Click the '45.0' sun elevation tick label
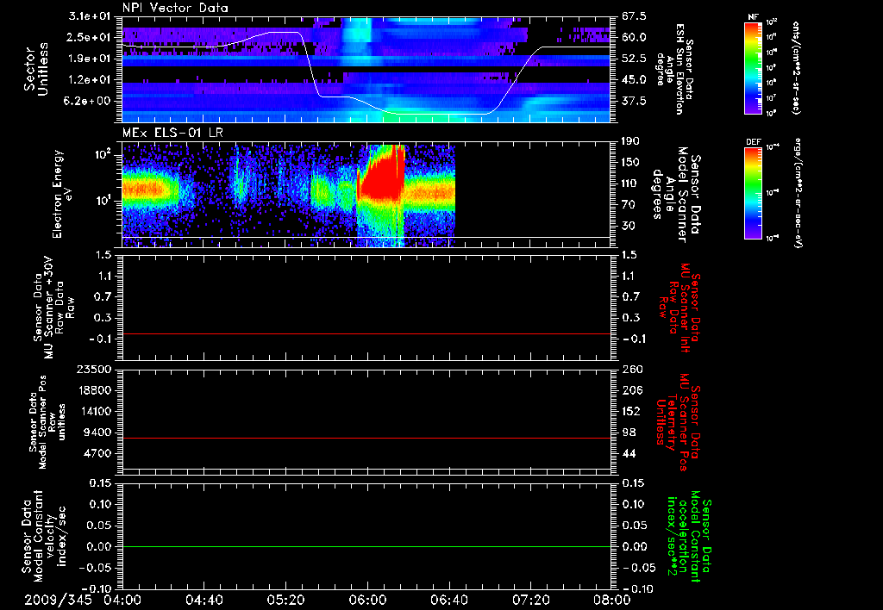This screenshot has height=610, width=883. [x=634, y=80]
